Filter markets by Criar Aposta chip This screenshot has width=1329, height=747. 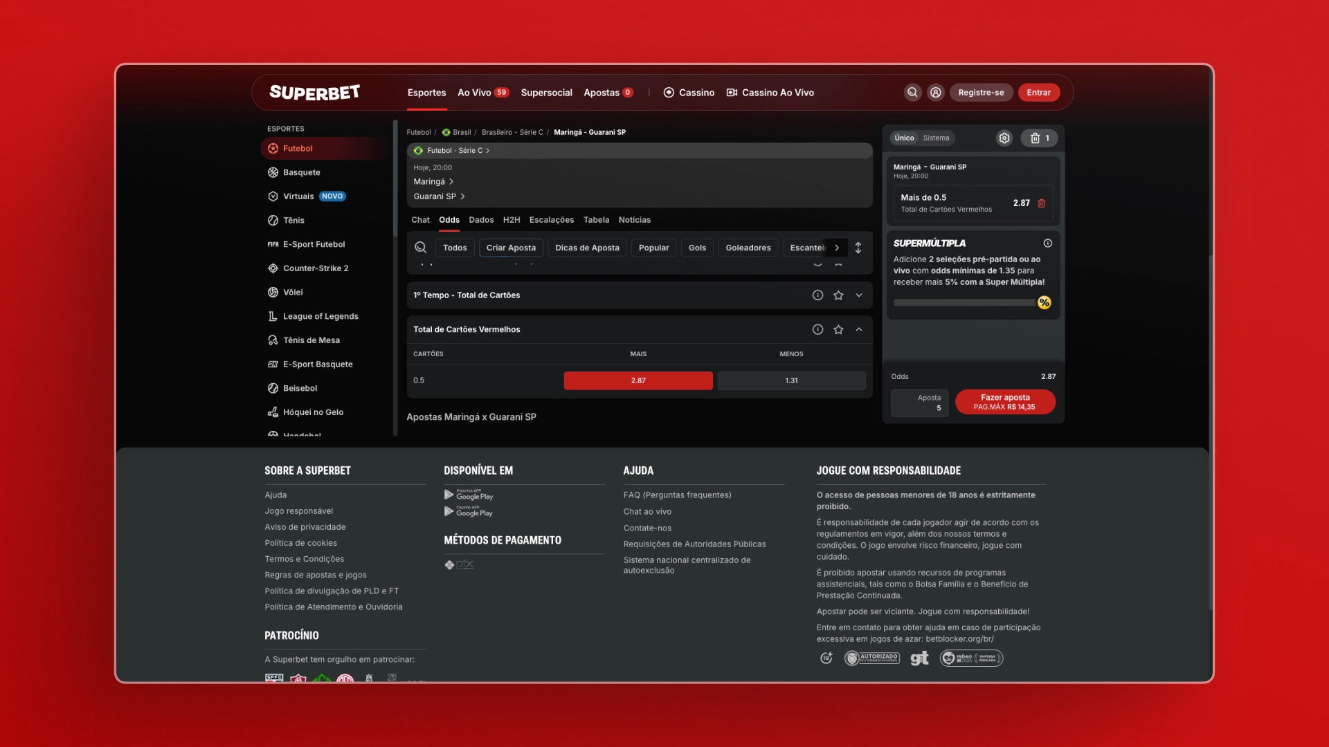click(511, 248)
